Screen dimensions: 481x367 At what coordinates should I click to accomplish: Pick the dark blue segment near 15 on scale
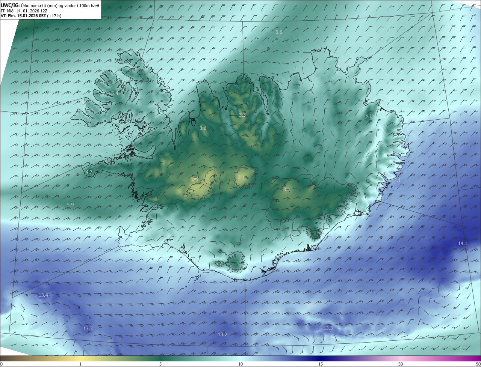click(321, 359)
